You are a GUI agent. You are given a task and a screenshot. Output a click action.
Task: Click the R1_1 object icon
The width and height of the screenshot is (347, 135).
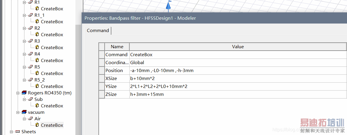click(31, 15)
